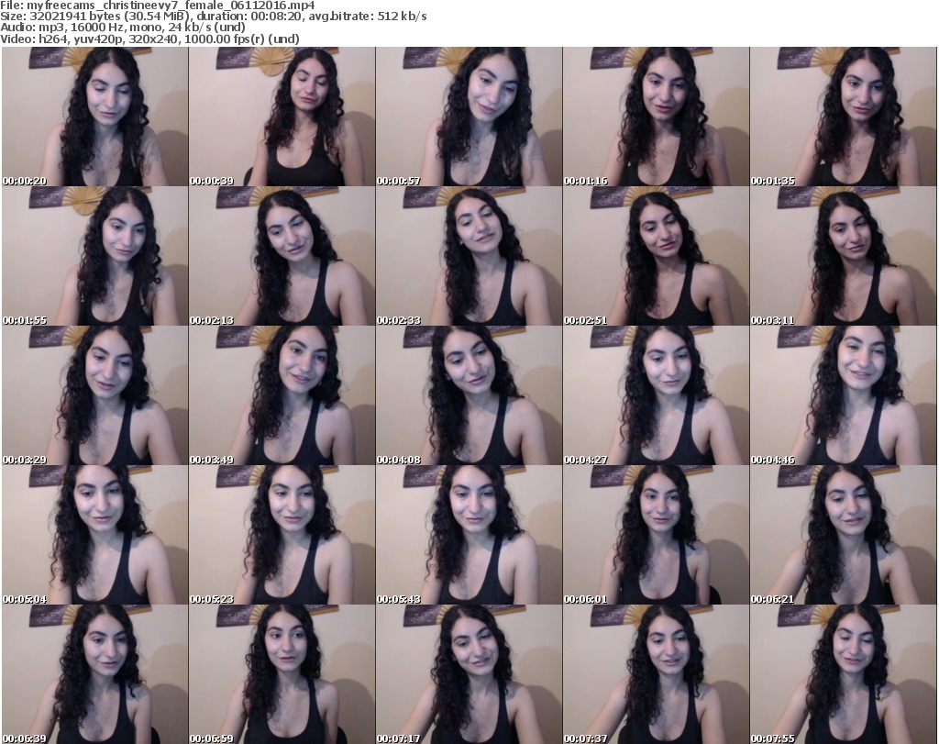Select the thumbnail at timestamp 00:04:46
Viewport: 939px width, 744px height.
(x=844, y=395)
